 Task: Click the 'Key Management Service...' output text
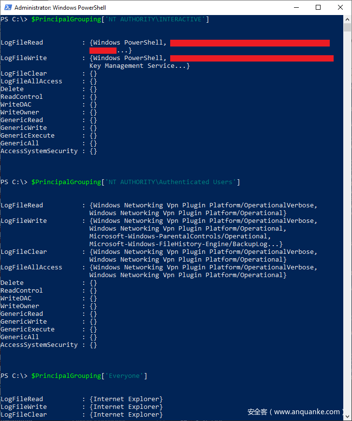point(139,66)
